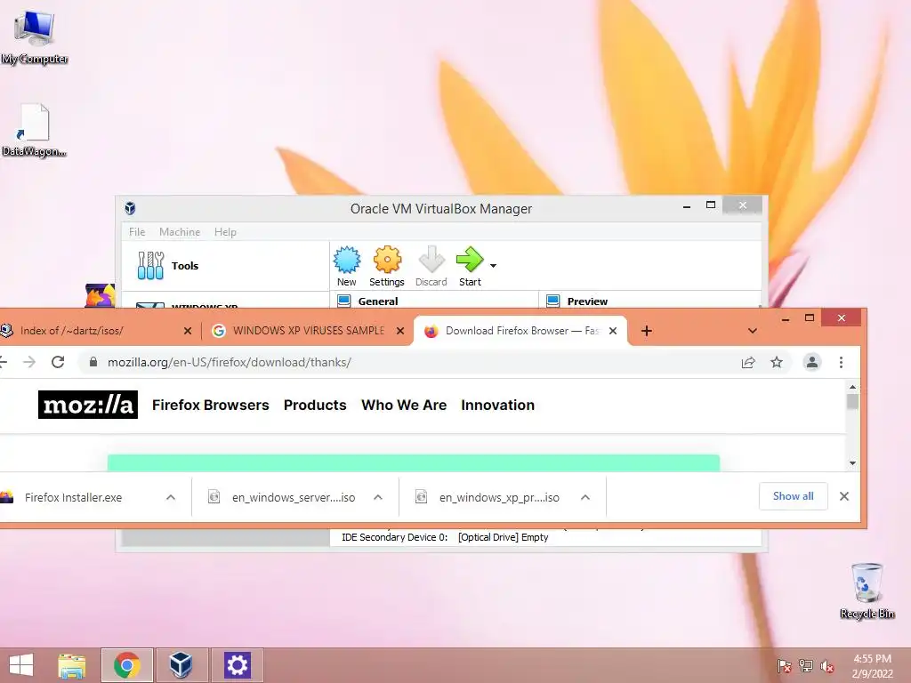Image resolution: width=911 pixels, height=683 pixels.
Task: Select Tools entry in VirtualBox sidebar
Action: 225,265
